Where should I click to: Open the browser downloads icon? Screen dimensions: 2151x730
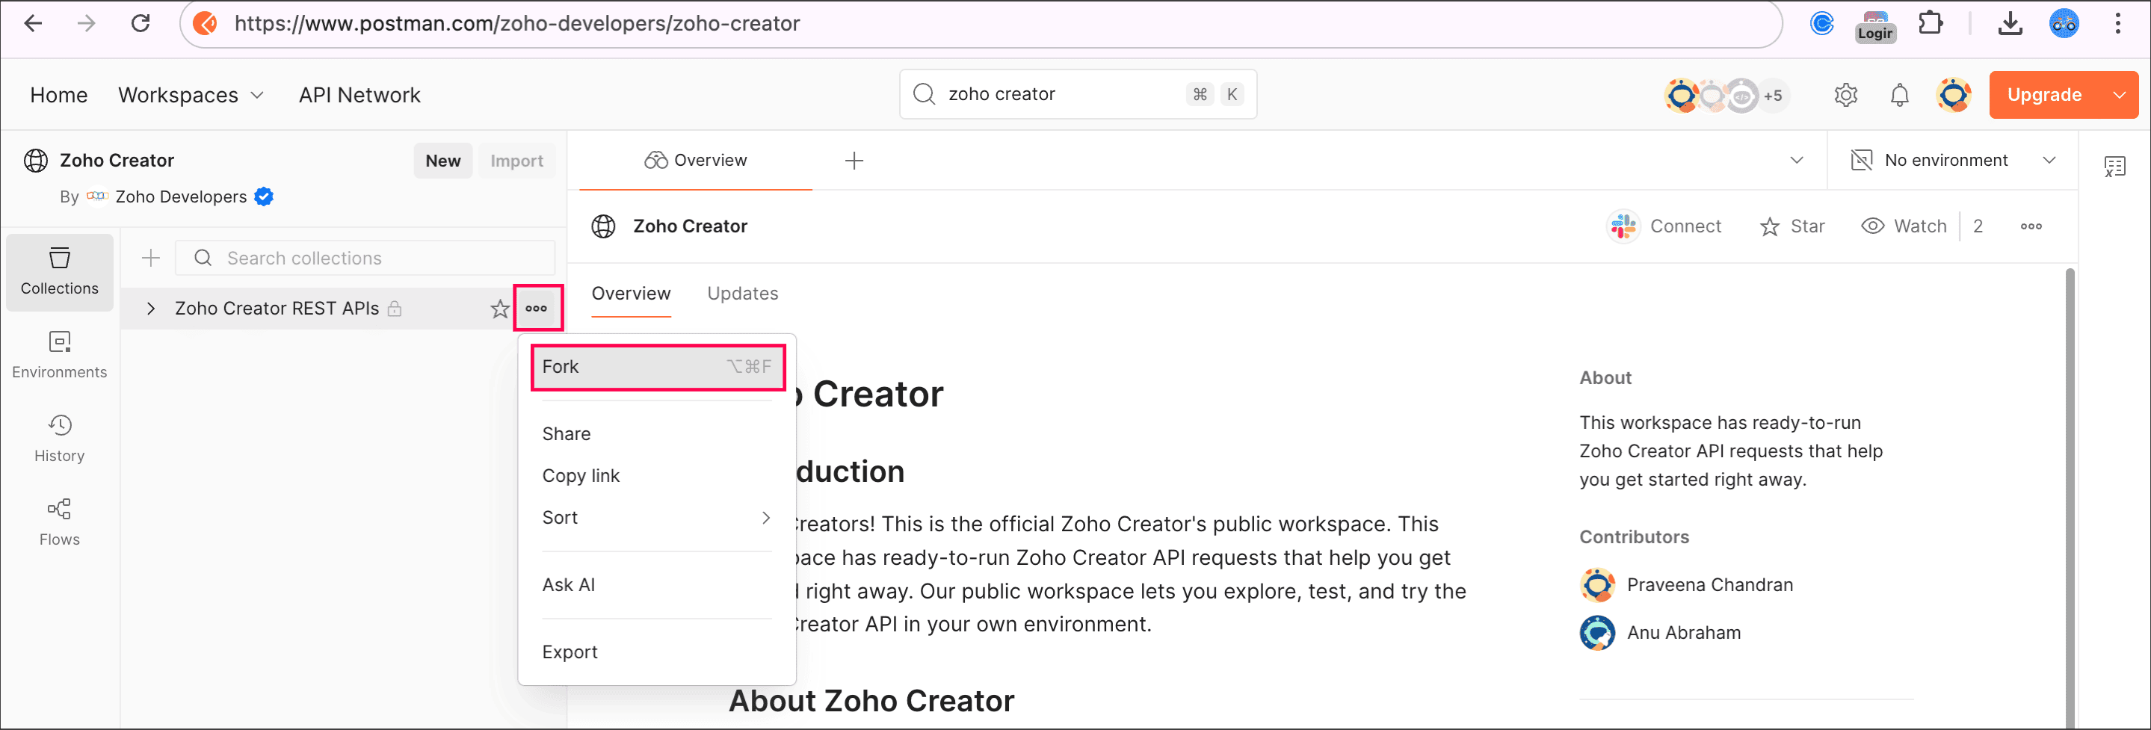click(2010, 23)
